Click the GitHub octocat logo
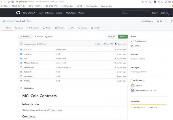The width and height of the screenshot is (173, 120). coord(18,13)
